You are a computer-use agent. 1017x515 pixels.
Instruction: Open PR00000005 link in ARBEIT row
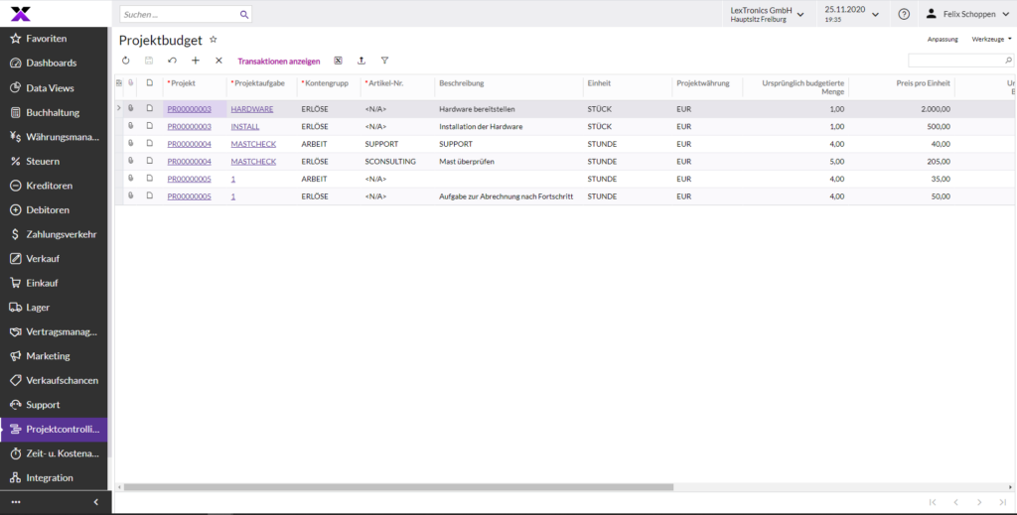click(190, 179)
